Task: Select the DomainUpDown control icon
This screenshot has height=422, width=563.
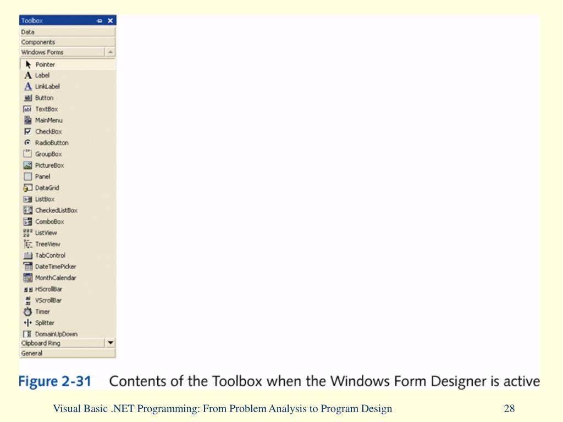Action: pyautogui.click(x=27, y=334)
